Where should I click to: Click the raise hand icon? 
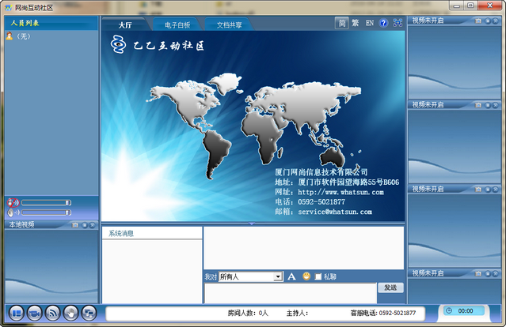coord(71,313)
